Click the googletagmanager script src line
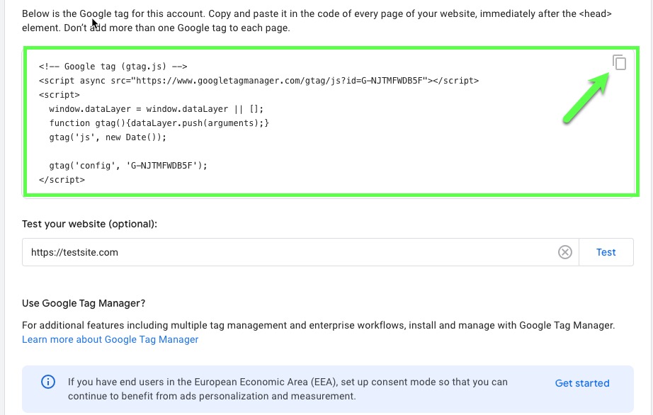Viewport: 653px width, 415px height. coord(259,81)
